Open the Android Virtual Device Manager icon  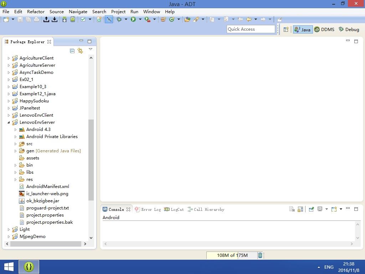pos(73,20)
